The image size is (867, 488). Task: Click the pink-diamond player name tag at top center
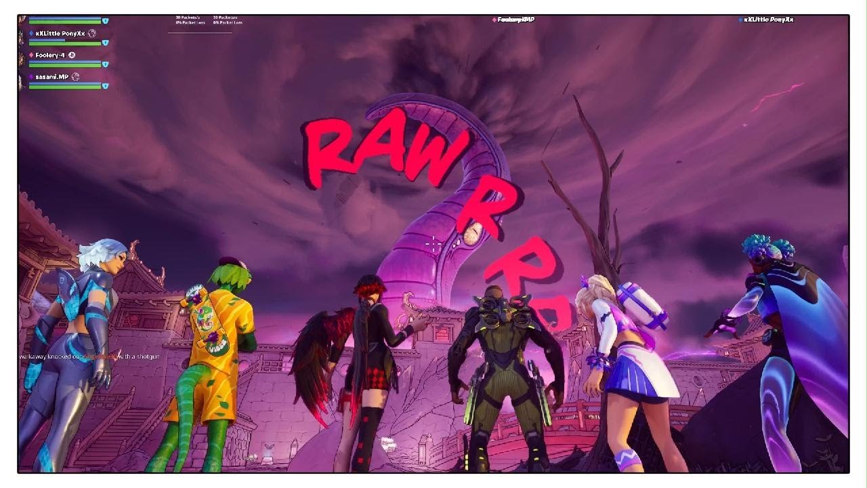pos(513,20)
